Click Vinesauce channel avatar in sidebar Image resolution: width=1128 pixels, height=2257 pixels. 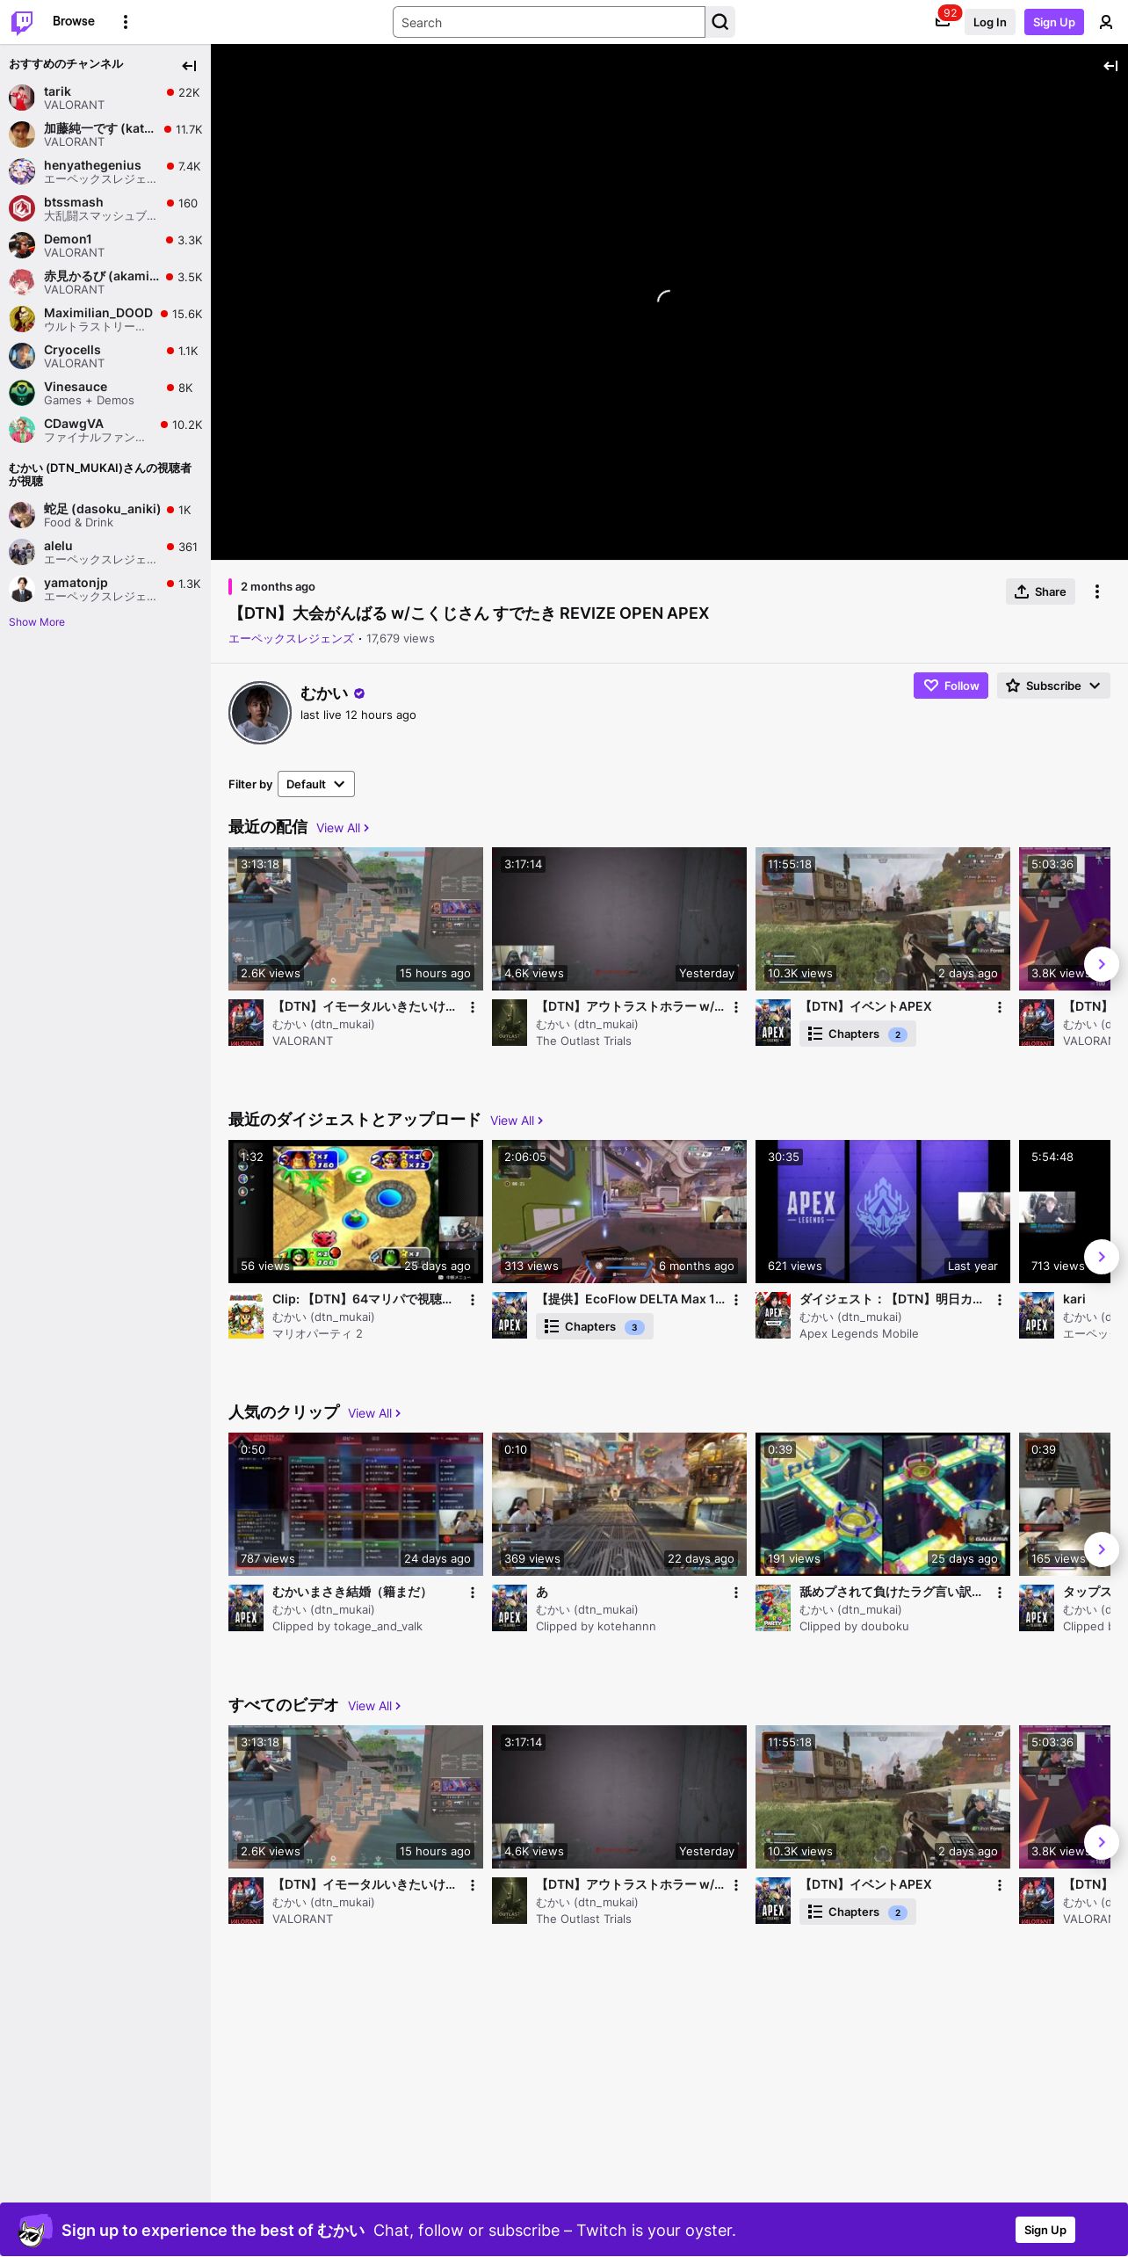click(22, 393)
